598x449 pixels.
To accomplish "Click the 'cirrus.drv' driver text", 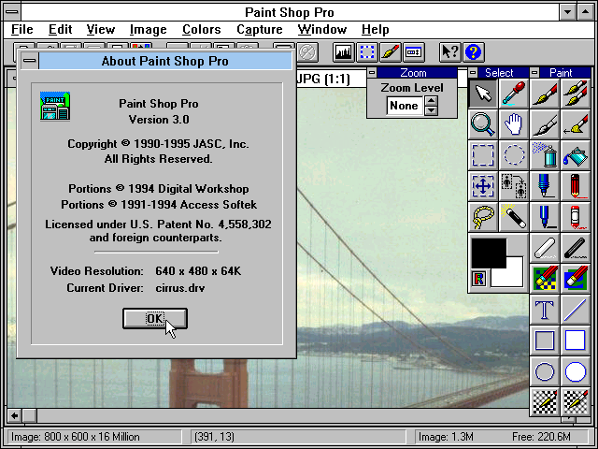I will 180,287.
